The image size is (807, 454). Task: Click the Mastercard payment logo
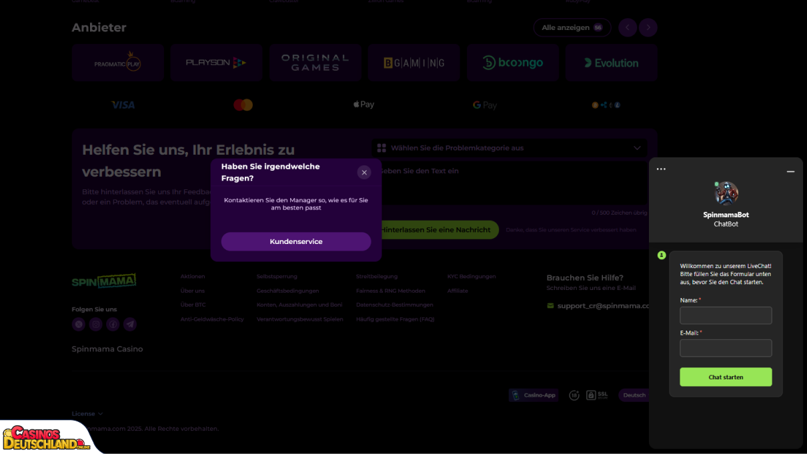(243, 105)
